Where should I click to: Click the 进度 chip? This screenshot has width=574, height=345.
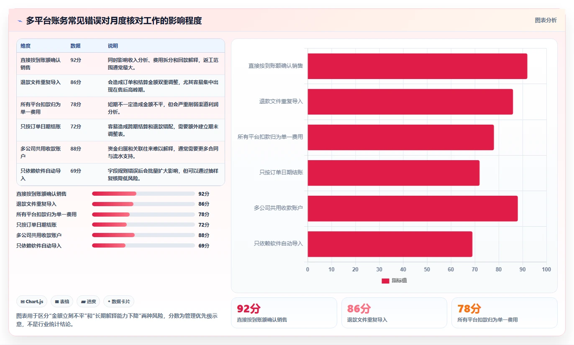point(88,302)
